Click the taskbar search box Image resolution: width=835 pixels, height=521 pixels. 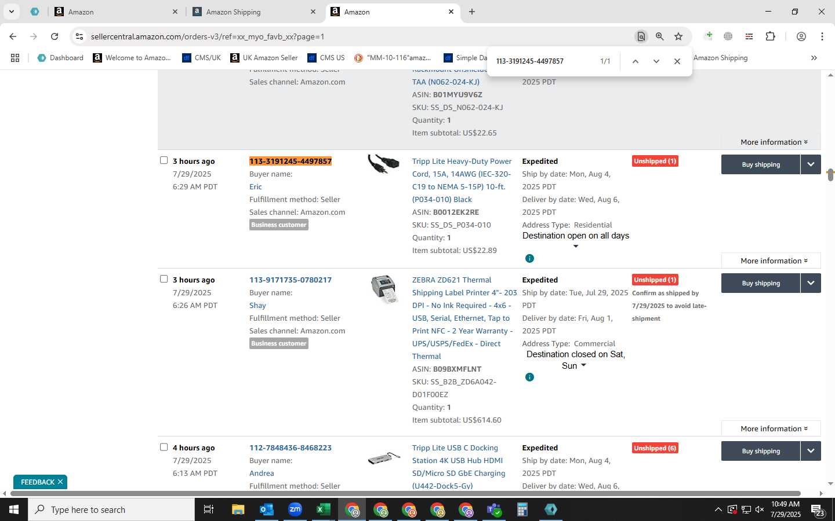pos(111,509)
